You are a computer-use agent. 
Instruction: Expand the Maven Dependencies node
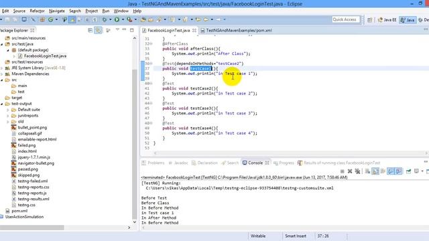(2, 74)
